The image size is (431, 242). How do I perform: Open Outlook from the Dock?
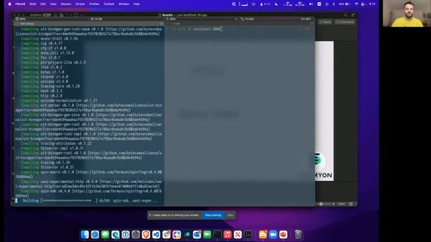[197, 235]
